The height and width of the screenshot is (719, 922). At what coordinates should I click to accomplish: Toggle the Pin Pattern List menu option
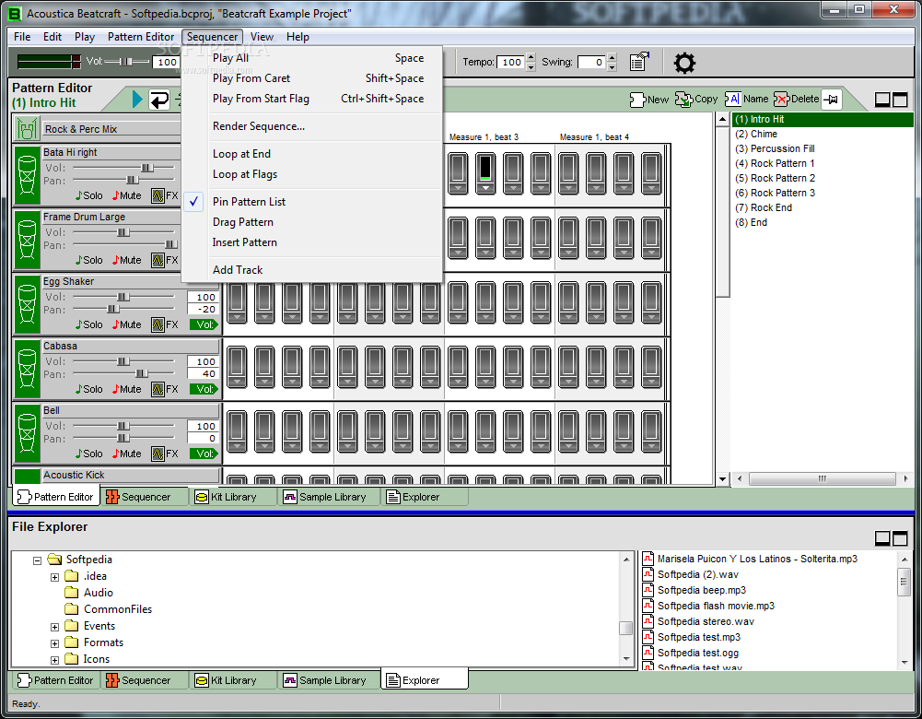click(x=312, y=201)
